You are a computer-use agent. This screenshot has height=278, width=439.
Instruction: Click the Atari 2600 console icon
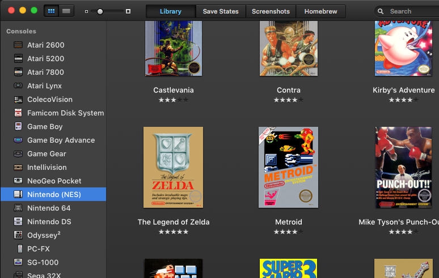pyautogui.click(x=18, y=45)
